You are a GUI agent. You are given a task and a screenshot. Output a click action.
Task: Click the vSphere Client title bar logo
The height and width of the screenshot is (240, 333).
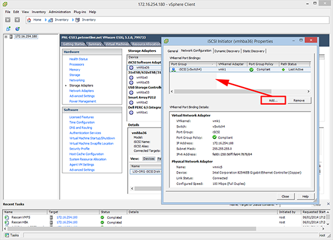(5, 4)
